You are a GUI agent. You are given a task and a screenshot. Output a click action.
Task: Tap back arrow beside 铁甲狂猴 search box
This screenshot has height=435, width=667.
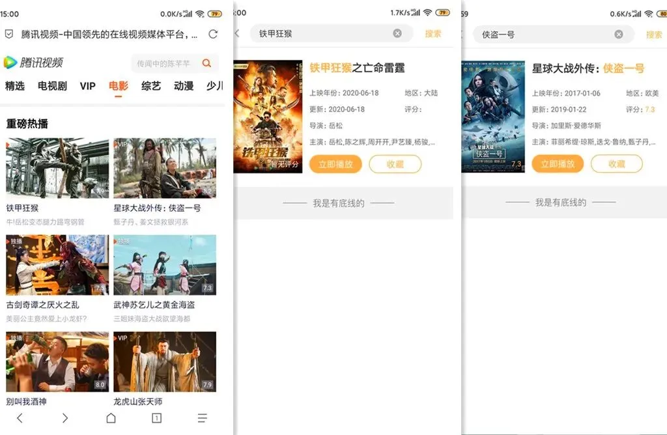click(237, 33)
